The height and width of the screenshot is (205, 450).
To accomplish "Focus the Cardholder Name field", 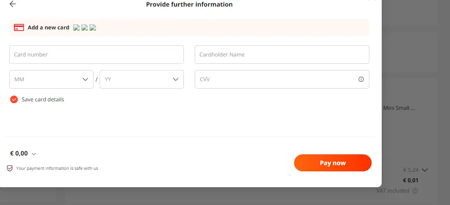I will pos(282,55).
